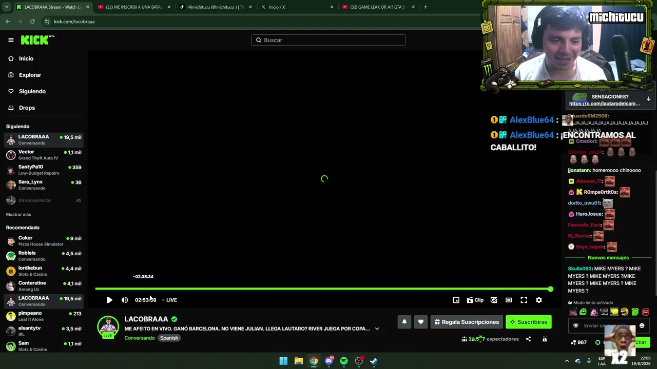The height and width of the screenshot is (369, 657).
Task: Open Vector's channel in Siguiendo list
Action: (x=44, y=155)
